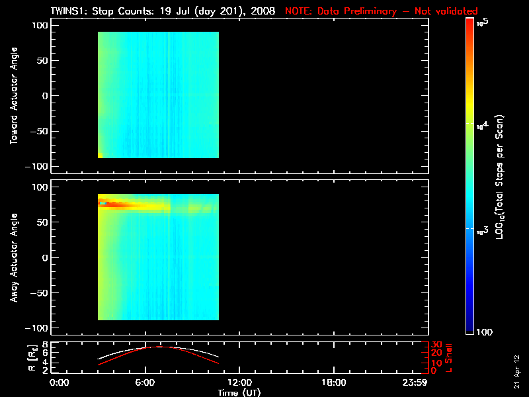Click the 18:00 time axis label
529x397 pixels.
pyautogui.click(x=334, y=382)
